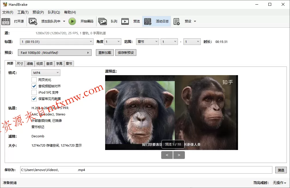Open the 预设(P) menu

38,12
